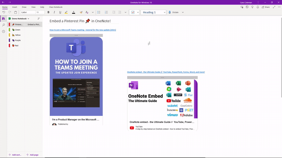
Task: Open Recent notes clock icon
Action: pyautogui.click(x=4, y=32)
